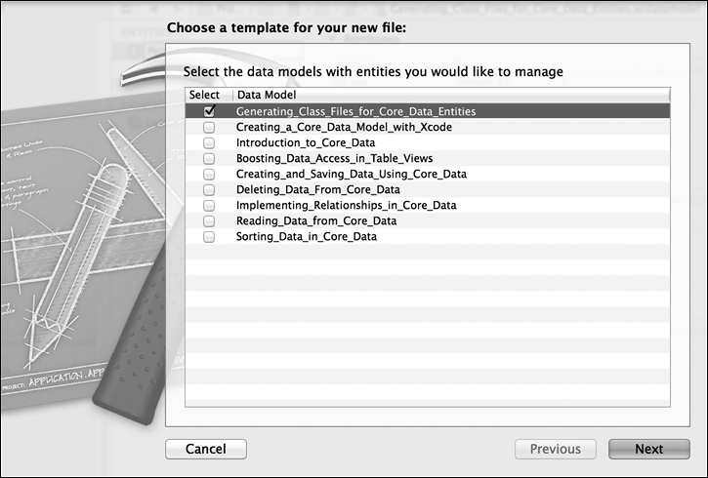This screenshot has width=708, height=478.
Task: Select the Sorting_Data_in_Core_Data row name
Action: [306, 237]
